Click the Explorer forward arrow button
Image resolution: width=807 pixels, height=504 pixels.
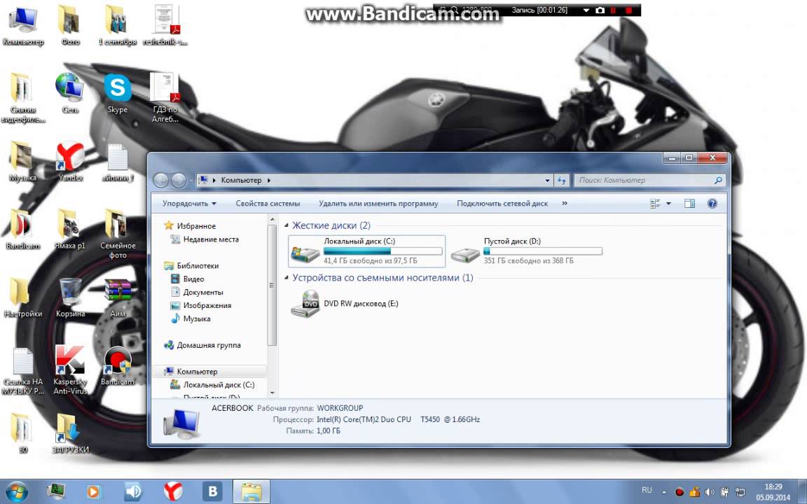(178, 181)
